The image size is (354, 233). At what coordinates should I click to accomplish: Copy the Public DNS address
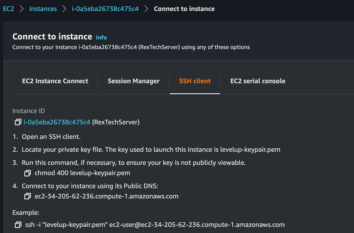tap(27, 196)
